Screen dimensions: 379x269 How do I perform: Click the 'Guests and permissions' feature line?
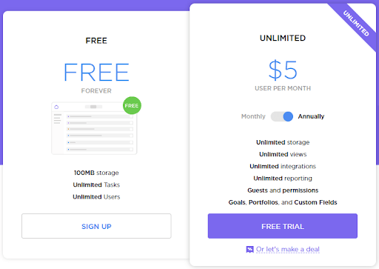click(283, 190)
